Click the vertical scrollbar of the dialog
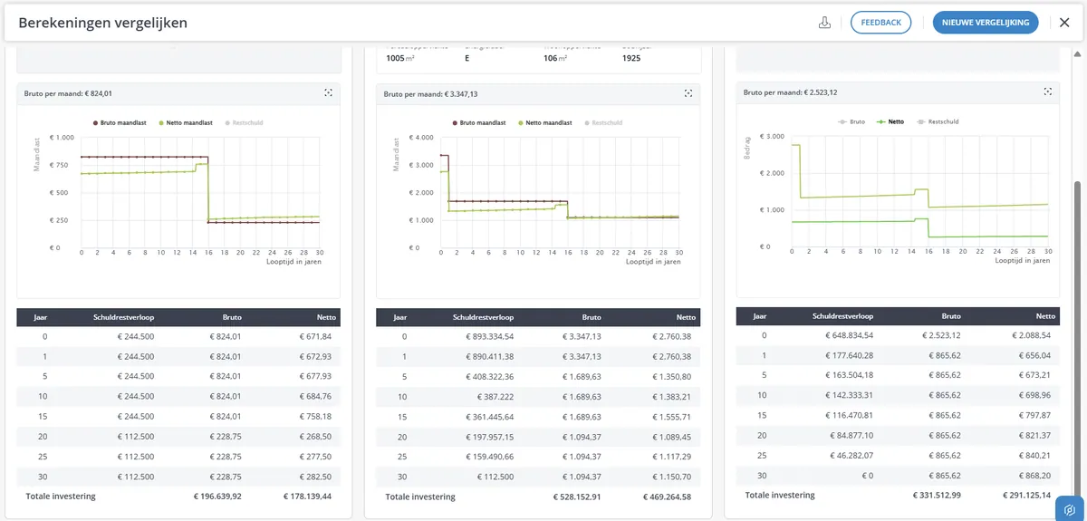This screenshot has height=521, width=1087. click(x=1077, y=340)
